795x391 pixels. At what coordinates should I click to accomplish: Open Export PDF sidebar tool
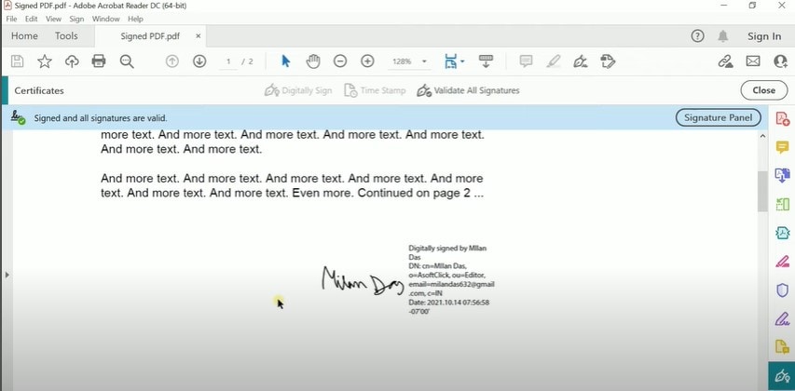click(783, 176)
